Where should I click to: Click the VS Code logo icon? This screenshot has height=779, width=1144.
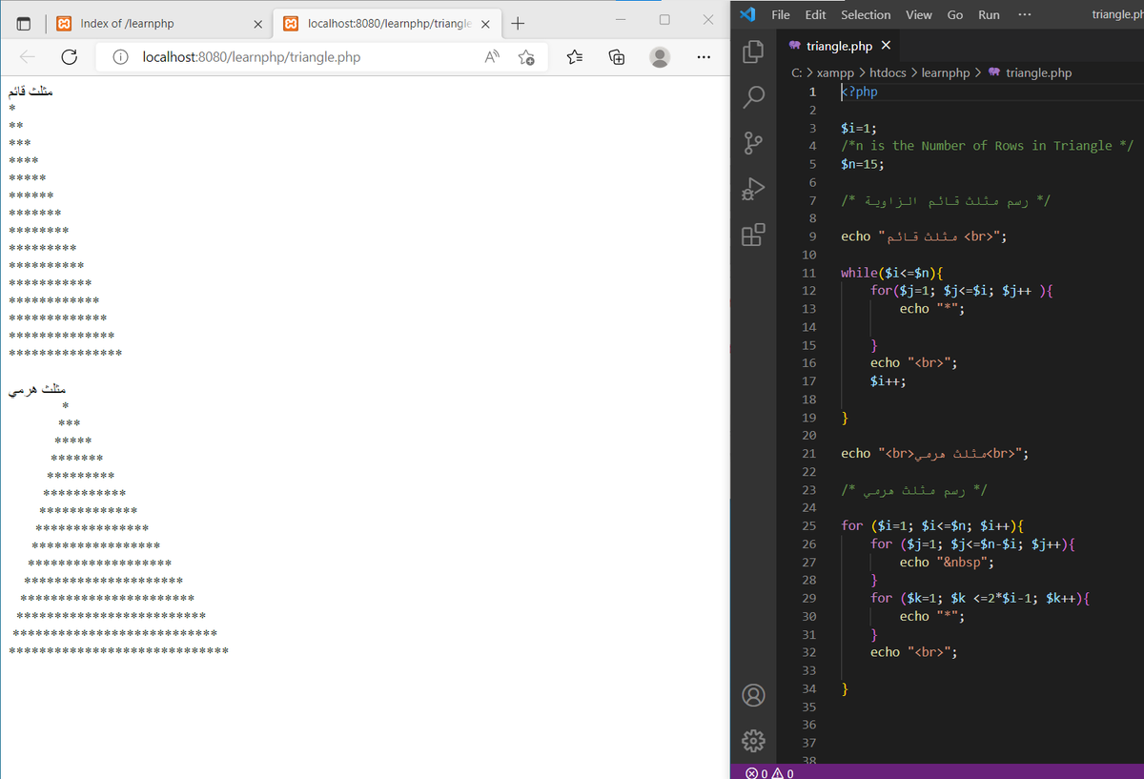tap(747, 14)
